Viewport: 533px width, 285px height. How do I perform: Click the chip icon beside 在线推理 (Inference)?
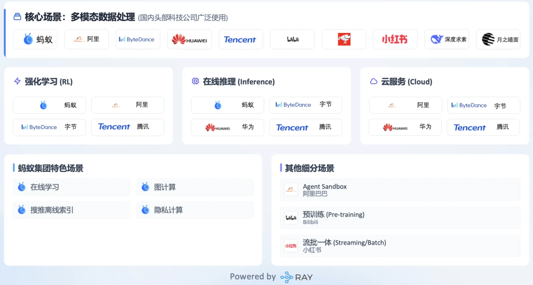[x=195, y=81]
